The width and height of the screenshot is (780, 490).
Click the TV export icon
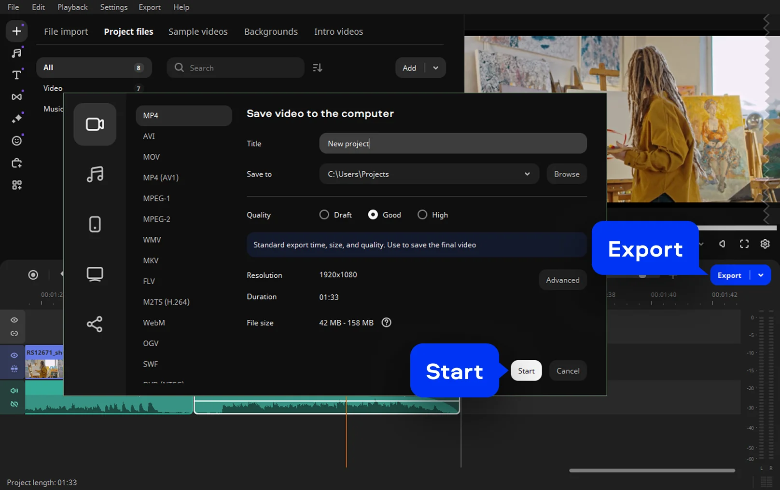tap(95, 274)
